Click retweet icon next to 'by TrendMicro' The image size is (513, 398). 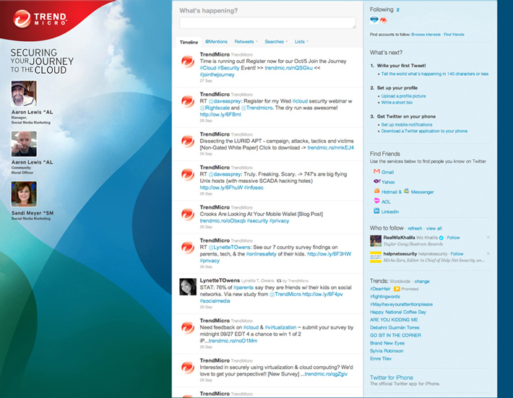coord(279,280)
